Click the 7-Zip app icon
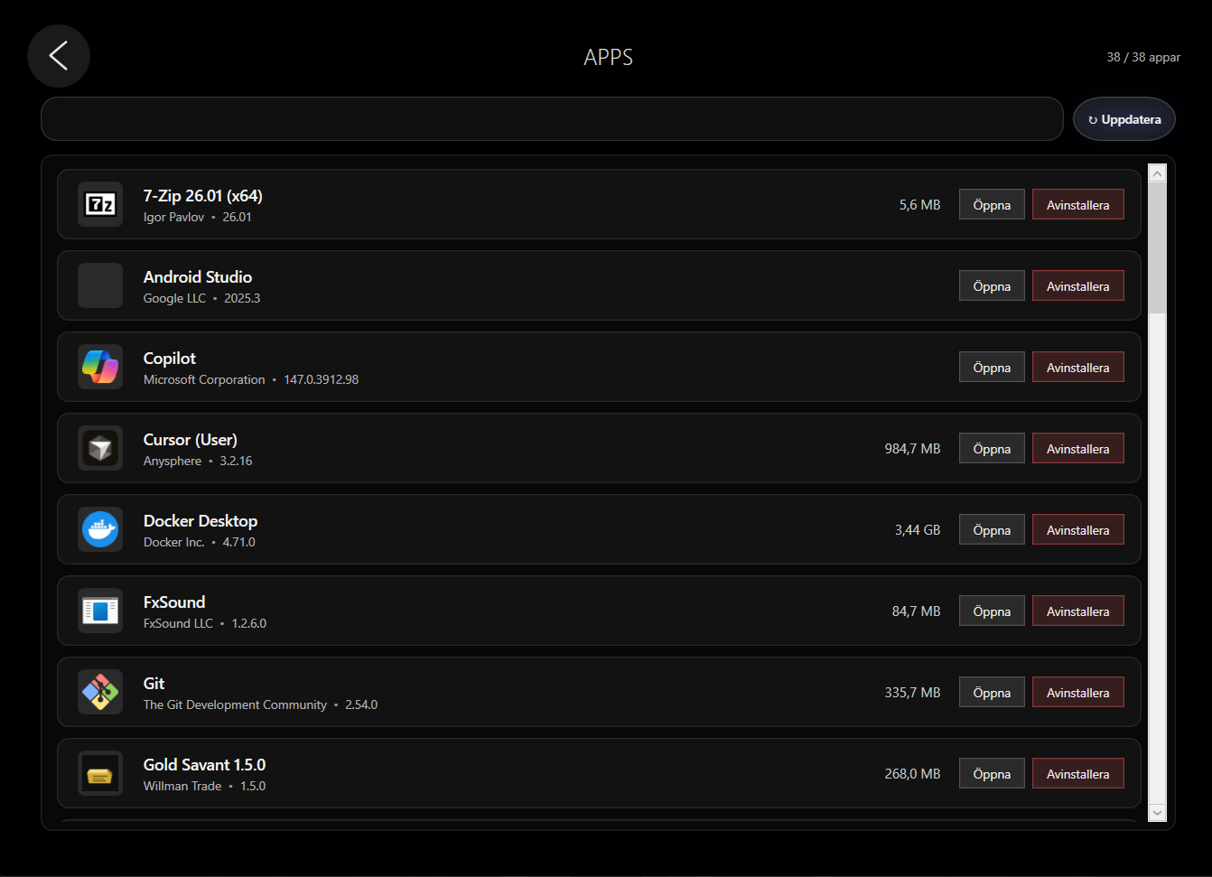This screenshot has width=1212, height=877. [100, 204]
